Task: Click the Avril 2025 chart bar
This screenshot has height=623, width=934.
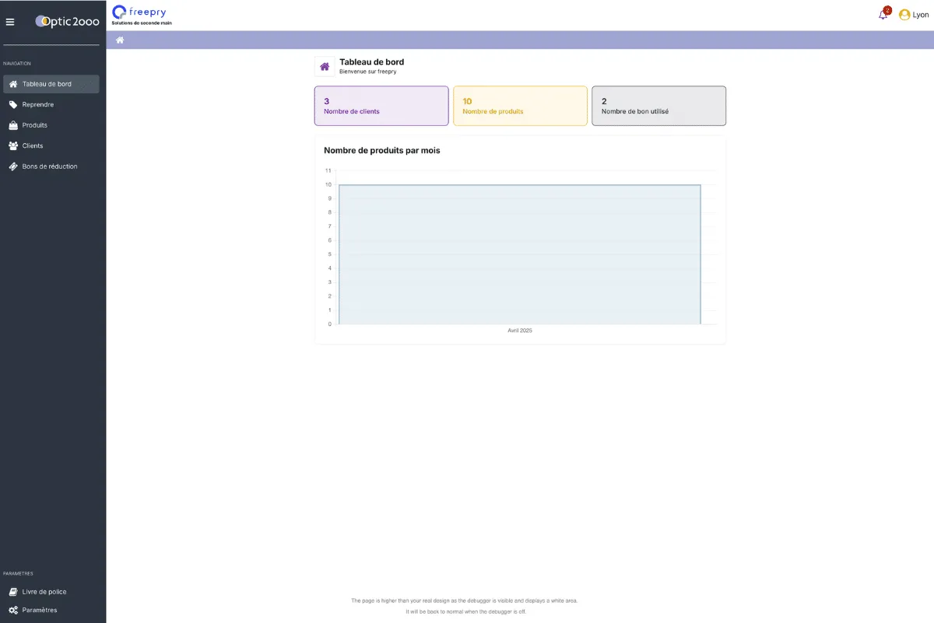Action: coord(520,254)
